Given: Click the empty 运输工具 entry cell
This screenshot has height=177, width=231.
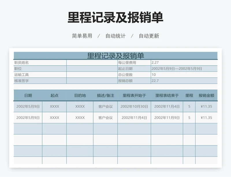Looking at the screenshot, I should click(92, 75).
